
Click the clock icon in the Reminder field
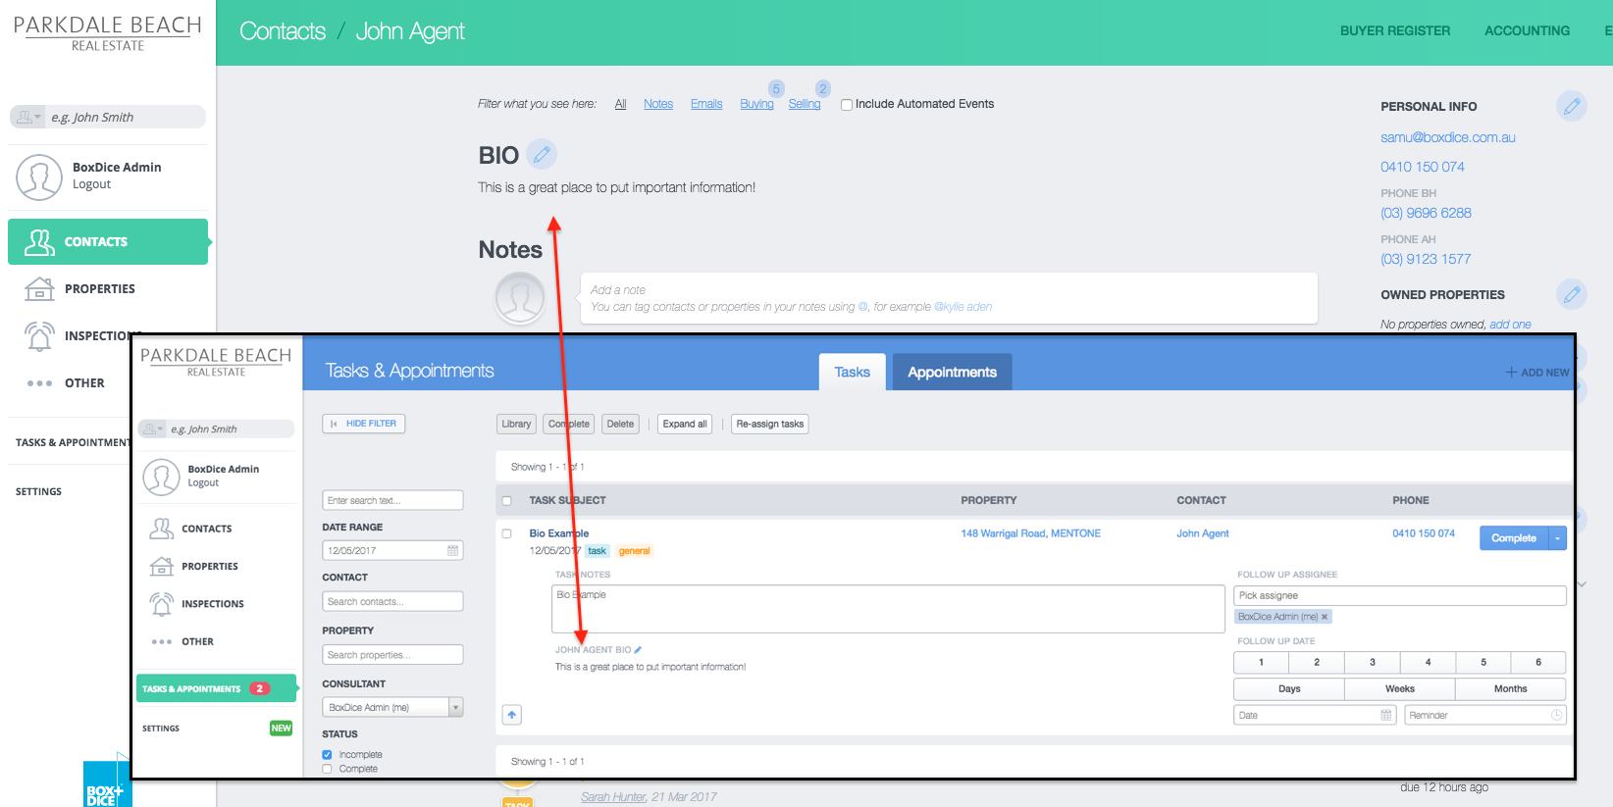point(1556,716)
